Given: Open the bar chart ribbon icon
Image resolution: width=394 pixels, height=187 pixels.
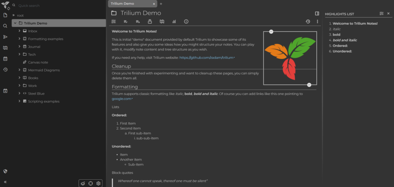Looking at the screenshot, I should (174, 22).
